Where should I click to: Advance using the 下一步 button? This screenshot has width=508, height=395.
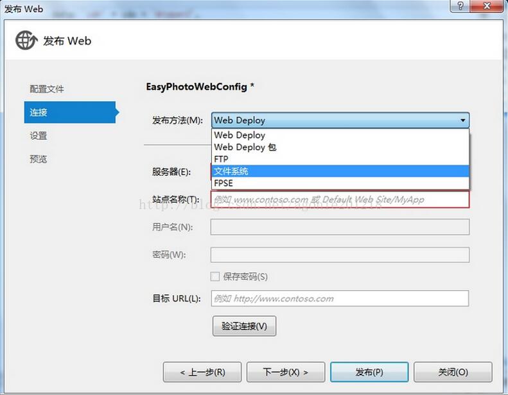[x=285, y=372]
